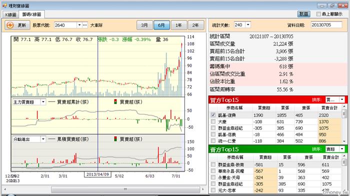Check 群益金鼎經紀 checkbox in seller list
This screenshot has width=350, height=196.
point(213,184)
